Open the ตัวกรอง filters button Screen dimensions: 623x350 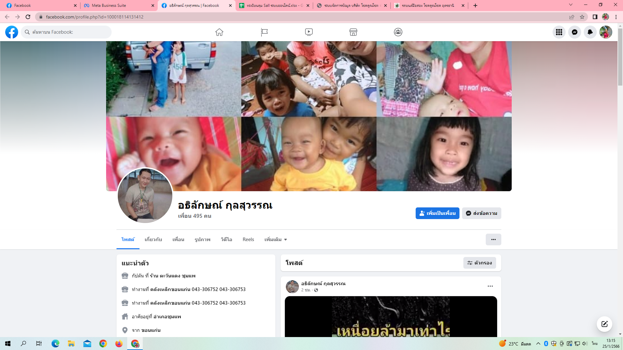(479, 263)
